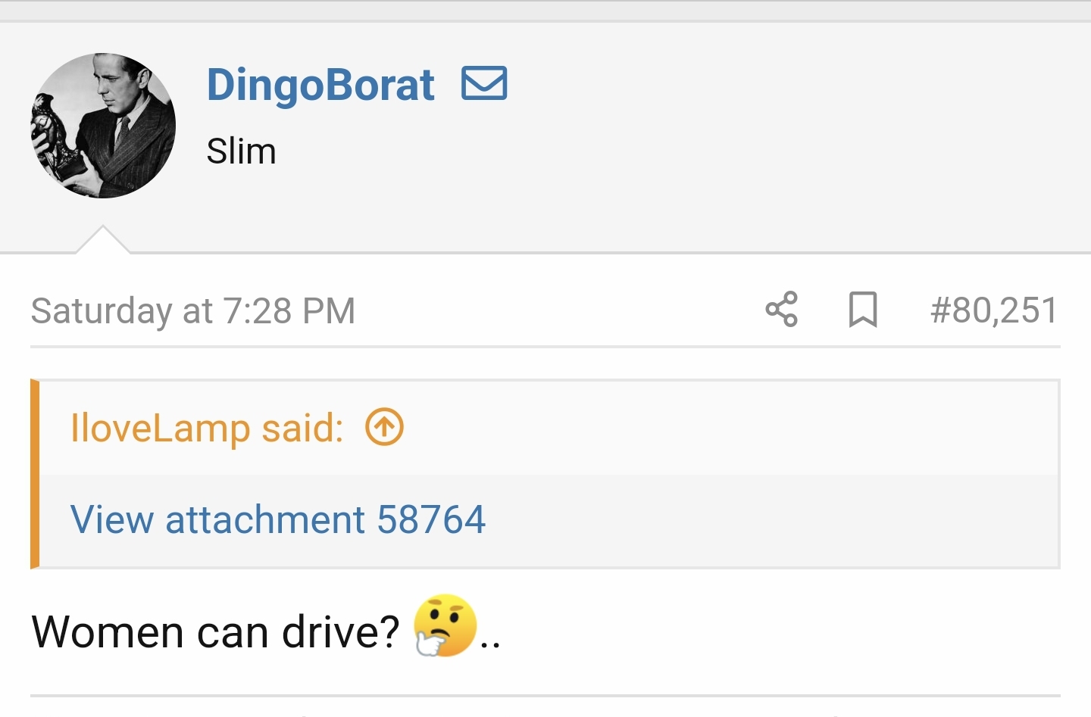Click the thinking face emoji
This screenshot has height=717, width=1091.
point(445,625)
